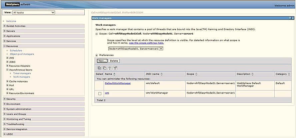
Task: Click the Delete button
Action: [114, 61]
